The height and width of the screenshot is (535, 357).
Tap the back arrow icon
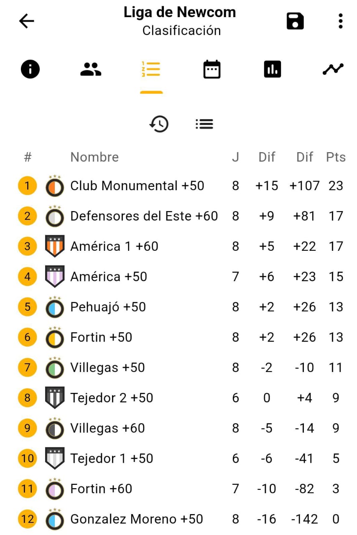pos(26,21)
